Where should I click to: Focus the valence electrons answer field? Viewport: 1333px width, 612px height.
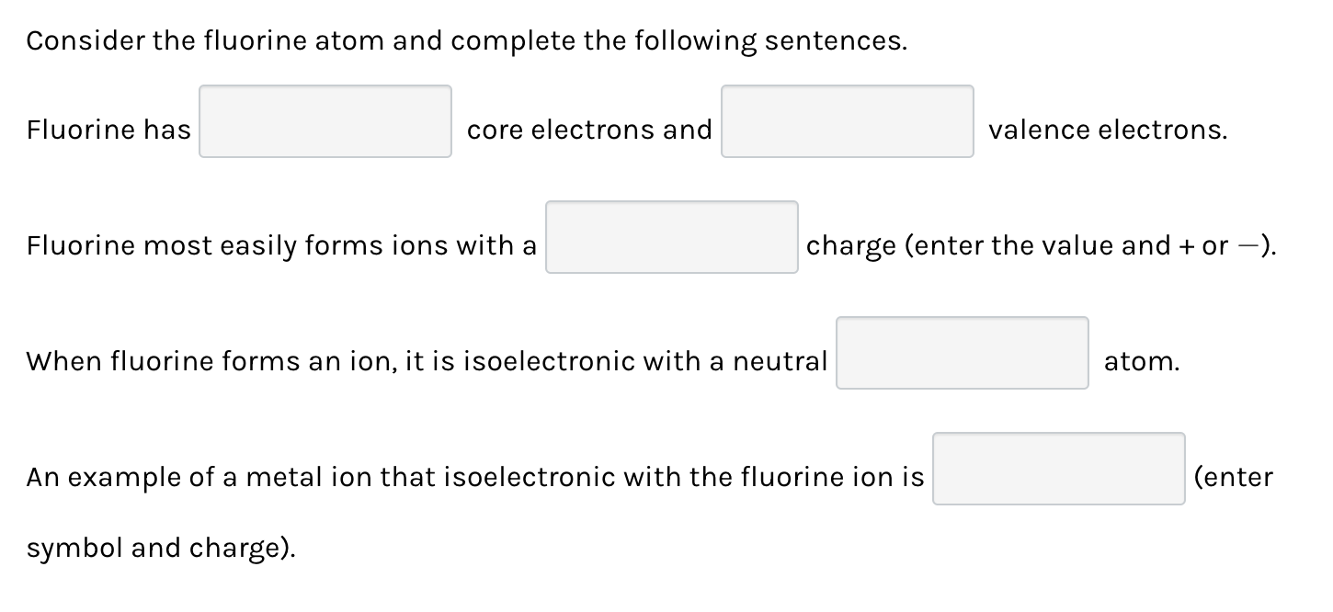tap(847, 121)
